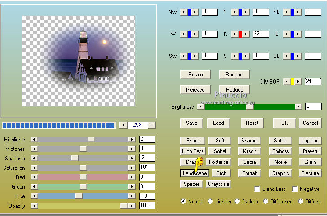
Task: Apply the Laplace preset
Action: tap(310, 141)
